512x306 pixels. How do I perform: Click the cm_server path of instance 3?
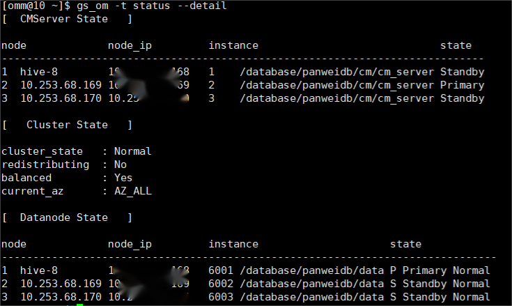[x=337, y=98]
